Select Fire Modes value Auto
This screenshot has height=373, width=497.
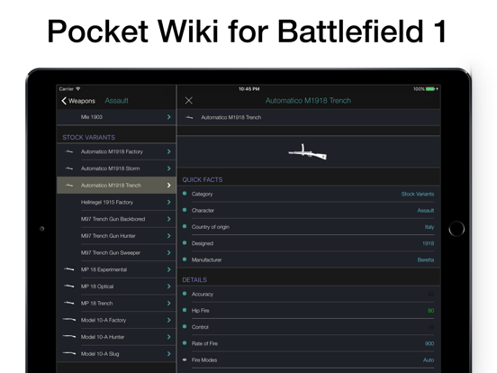tap(429, 360)
